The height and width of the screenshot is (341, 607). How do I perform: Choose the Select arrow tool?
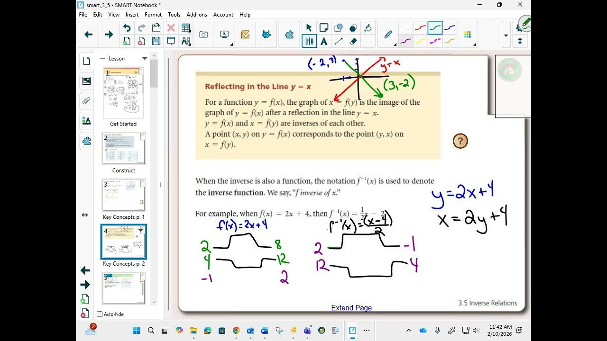coord(309,28)
